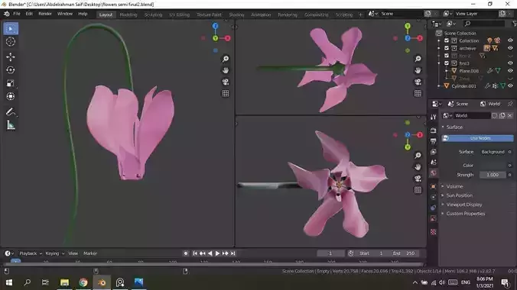Click the pin icon next to World
The height and width of the screenshot is (290, 517).
click(510, 104)
